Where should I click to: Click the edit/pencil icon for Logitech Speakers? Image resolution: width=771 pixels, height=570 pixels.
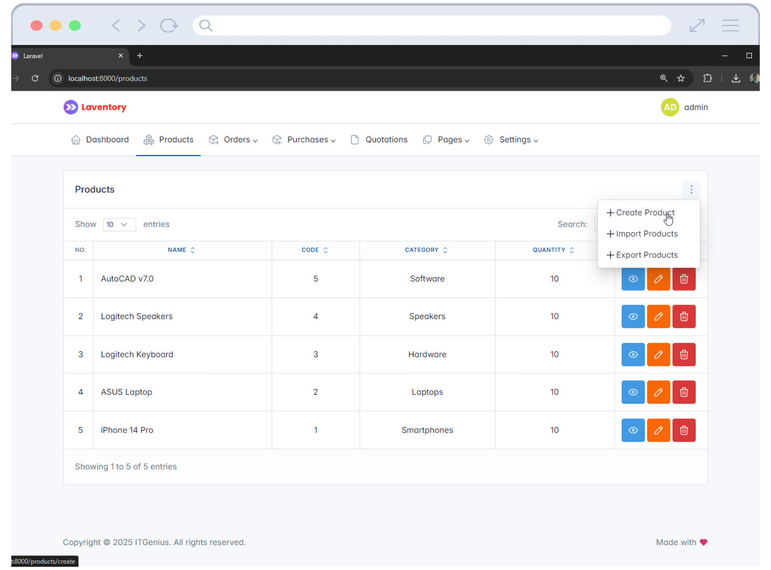pos(659,316)
